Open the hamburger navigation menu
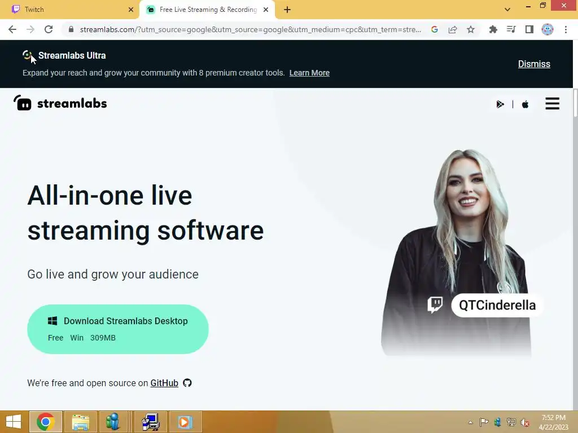578x433 pixels. tap(552, 104)
